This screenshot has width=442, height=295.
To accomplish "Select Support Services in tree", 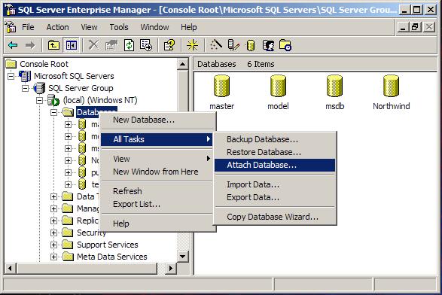I will pos(108,245).
